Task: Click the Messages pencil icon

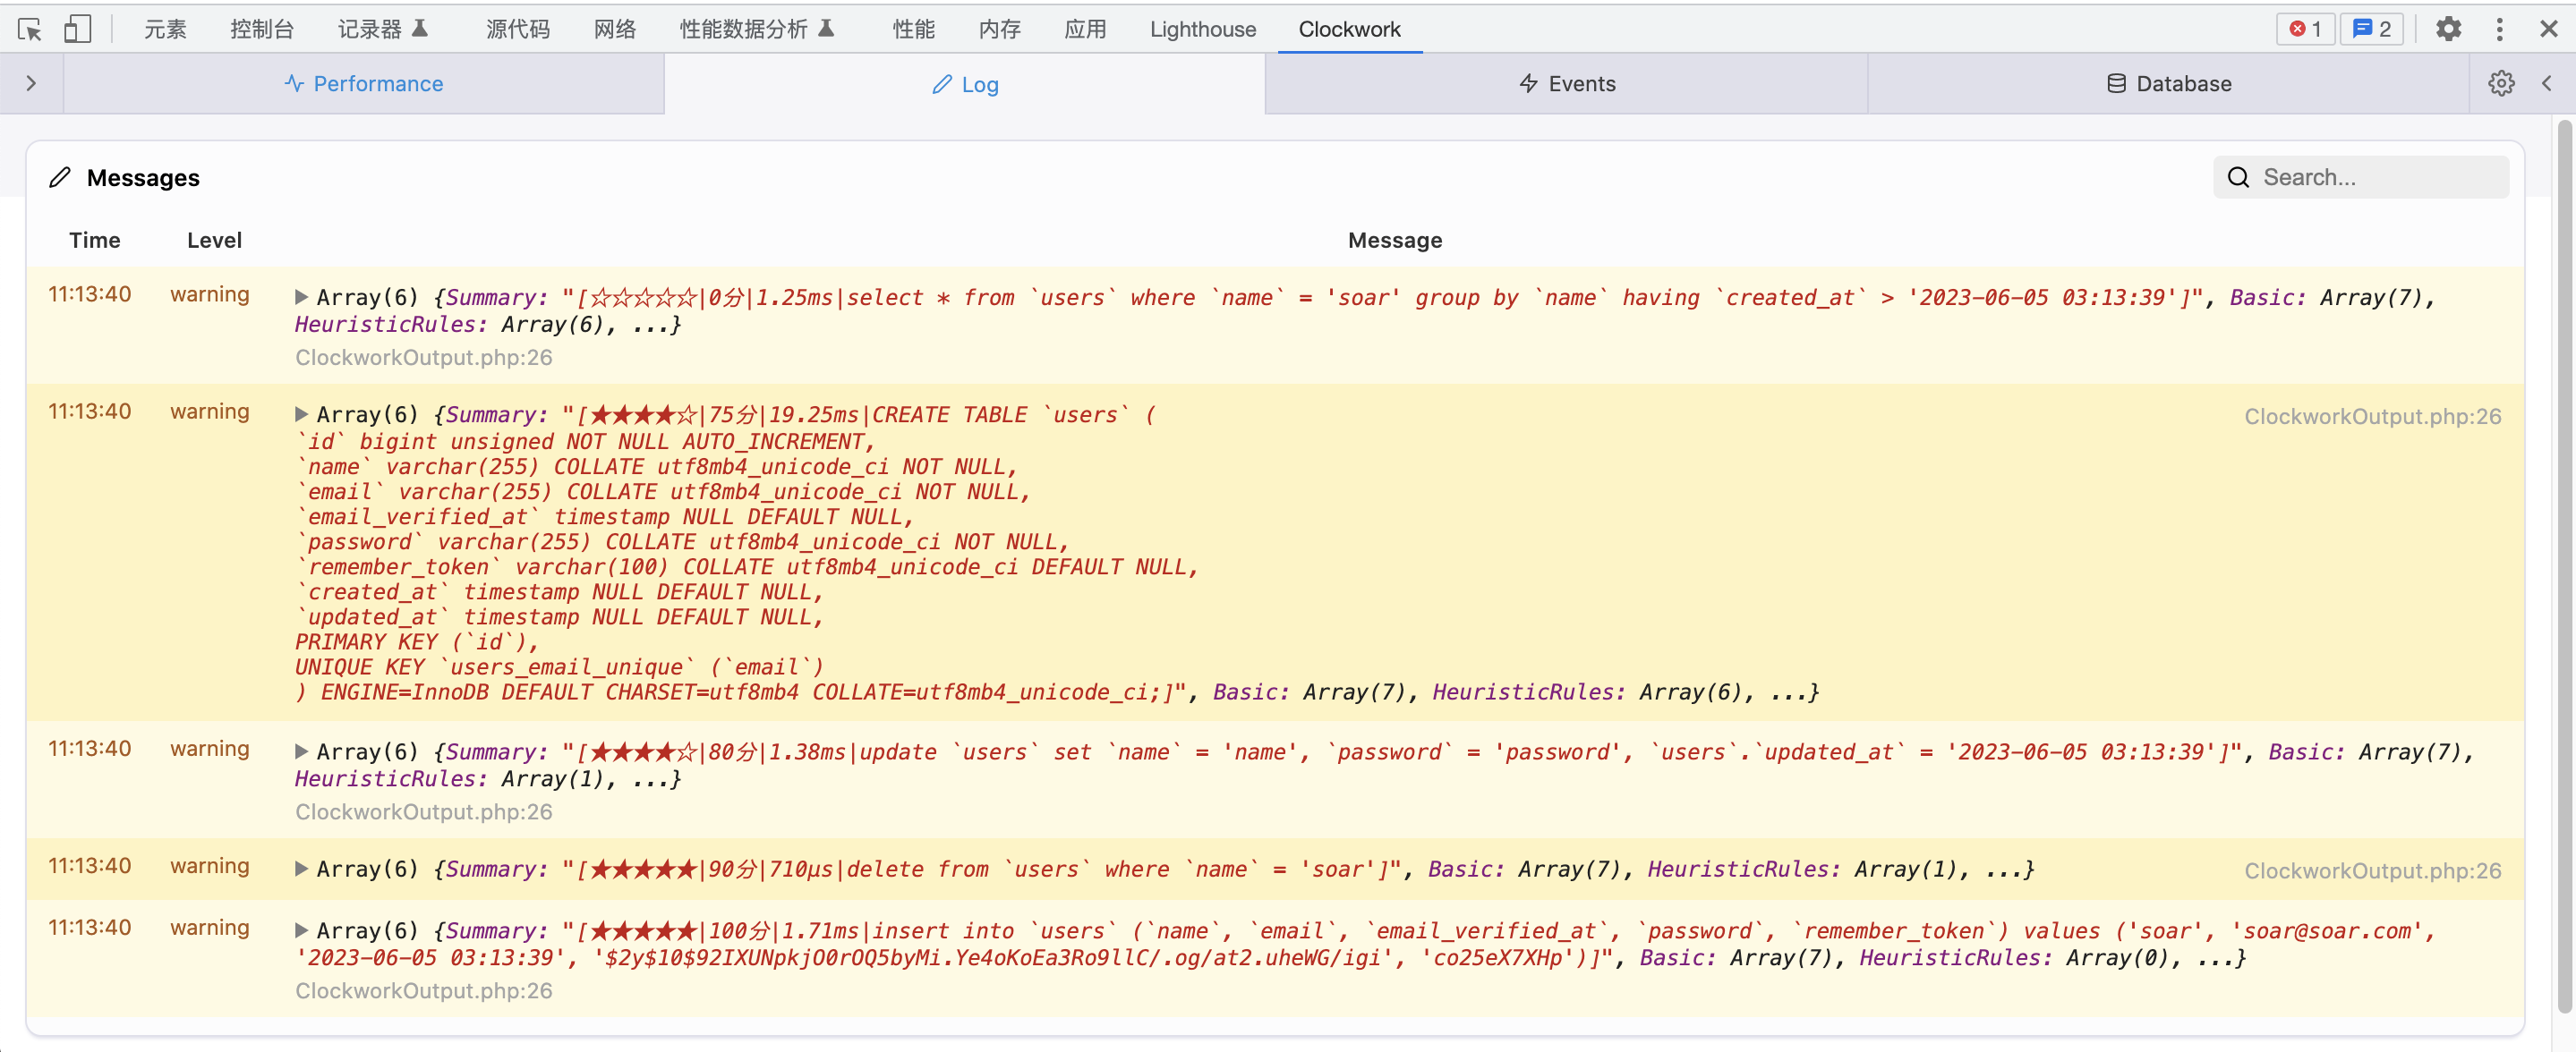Action: (57, 177)
